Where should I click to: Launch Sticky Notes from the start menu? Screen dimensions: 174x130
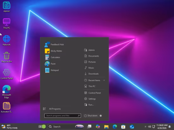pos(53,51)
